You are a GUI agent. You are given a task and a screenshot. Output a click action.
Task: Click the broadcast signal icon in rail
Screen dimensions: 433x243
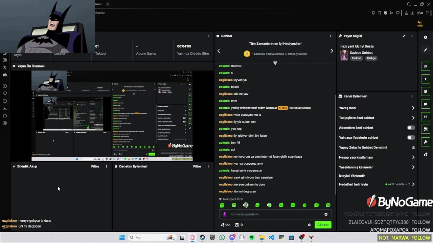426,117
